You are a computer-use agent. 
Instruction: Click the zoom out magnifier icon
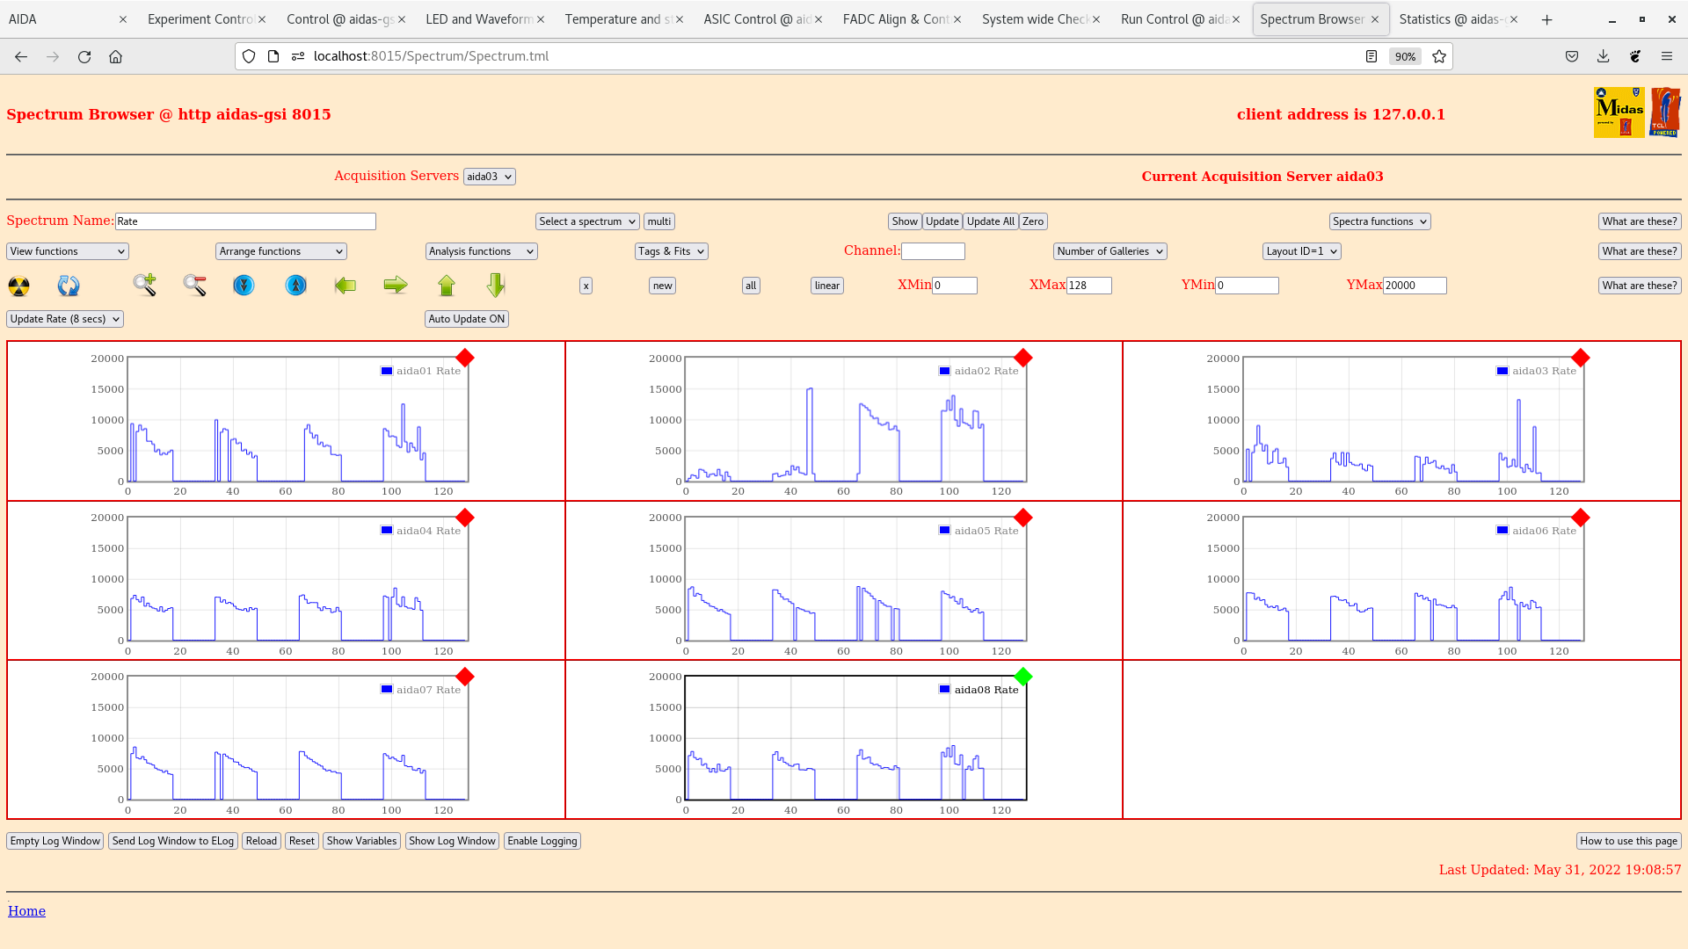(x=194, y=285)
